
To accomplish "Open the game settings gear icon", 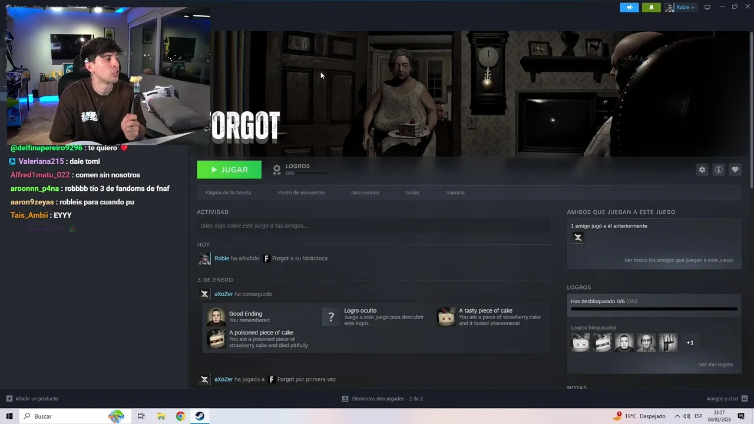I will click(702, 170).
